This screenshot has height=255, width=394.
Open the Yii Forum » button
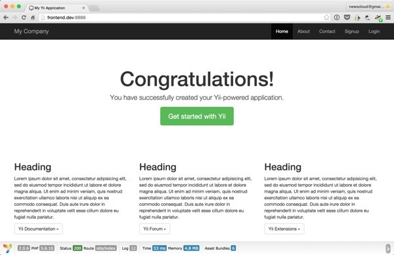tap(155, 229)
